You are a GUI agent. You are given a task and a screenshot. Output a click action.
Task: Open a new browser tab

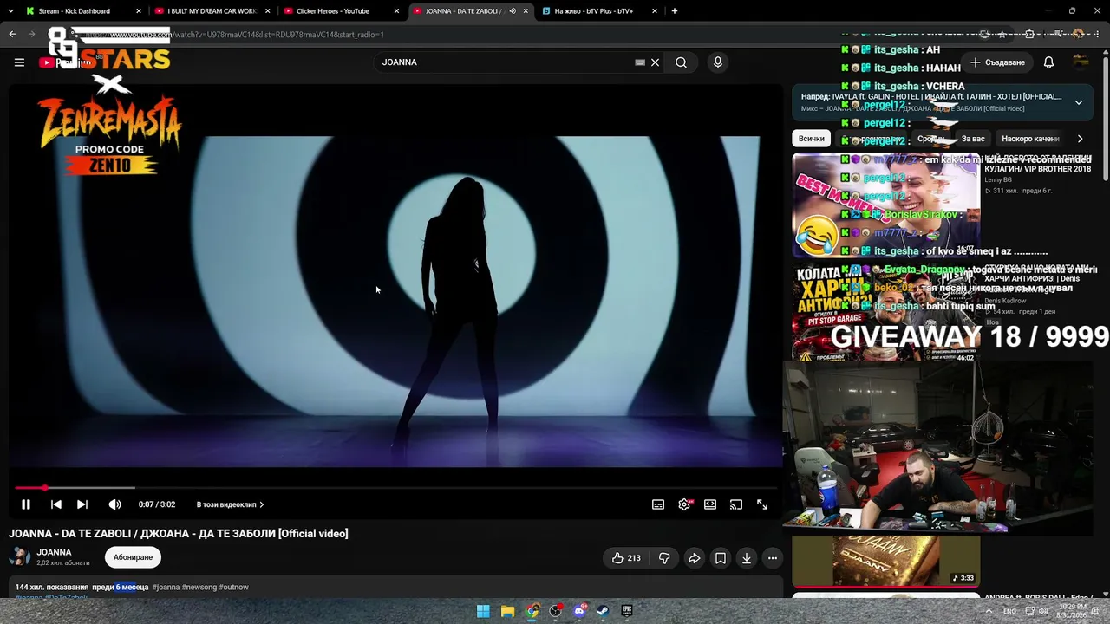(674, 11)
